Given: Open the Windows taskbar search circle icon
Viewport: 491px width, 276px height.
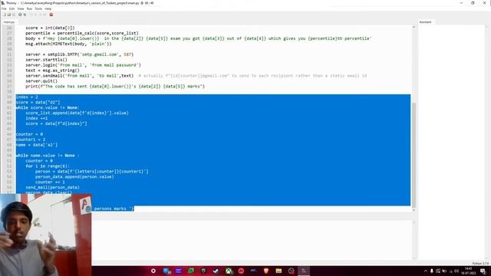Looking at the screenshot, I should pyautogui.click(x=153, y=271).
